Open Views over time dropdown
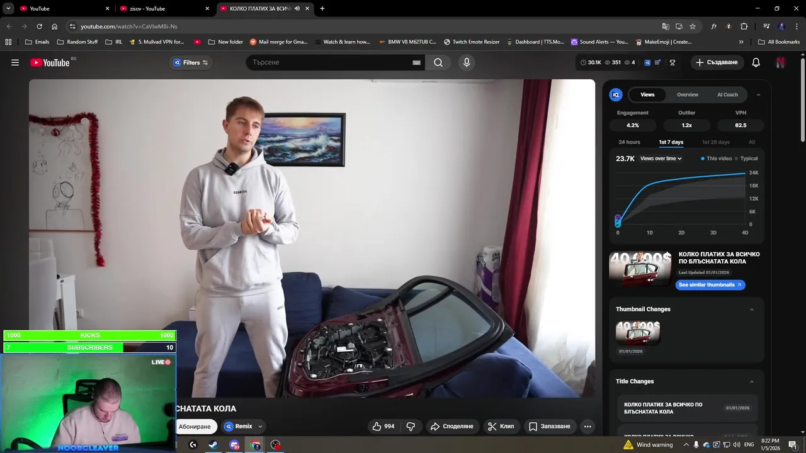The height and width of the screenshot is (453, 806). click(x=661, y=159)
